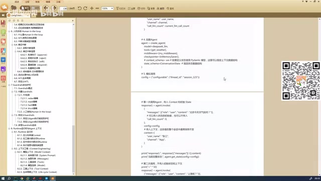Open the green outline sidebar icon
The width and height of the screenshot is (321, 181).
[x=4, y=32]
